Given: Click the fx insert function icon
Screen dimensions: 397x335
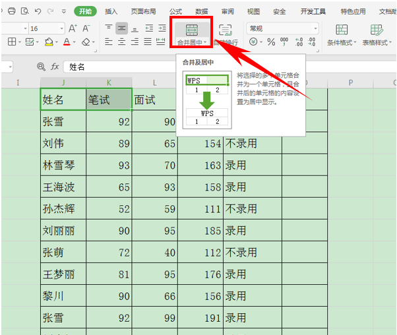Looking at the screenshot, I should [x=55, y=67].
